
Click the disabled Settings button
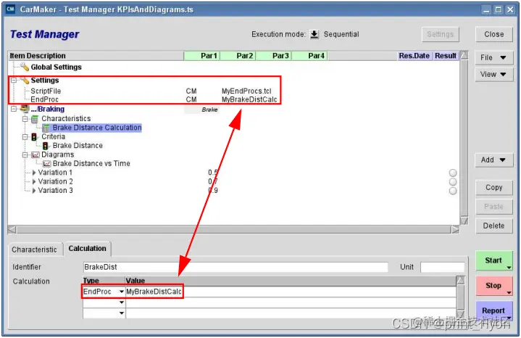coord(441,34)
